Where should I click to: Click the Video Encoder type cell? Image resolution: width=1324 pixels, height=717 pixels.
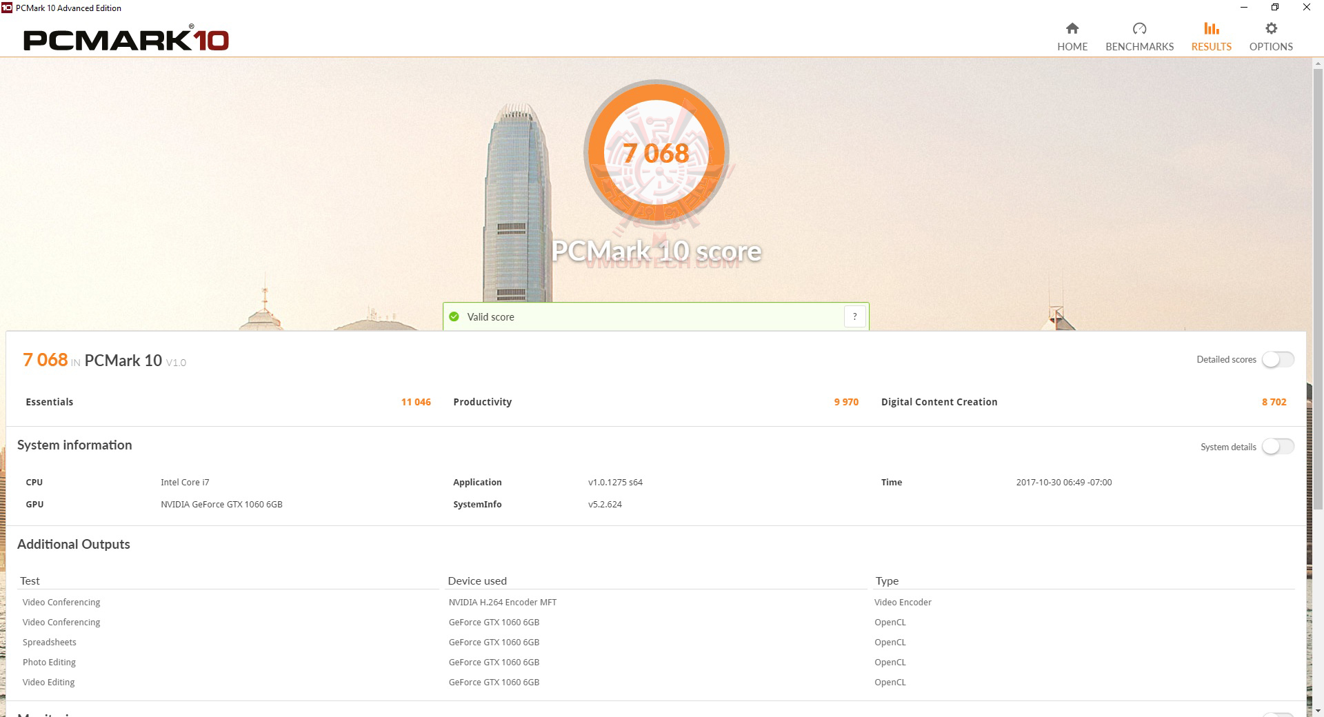tap(903, 603)
